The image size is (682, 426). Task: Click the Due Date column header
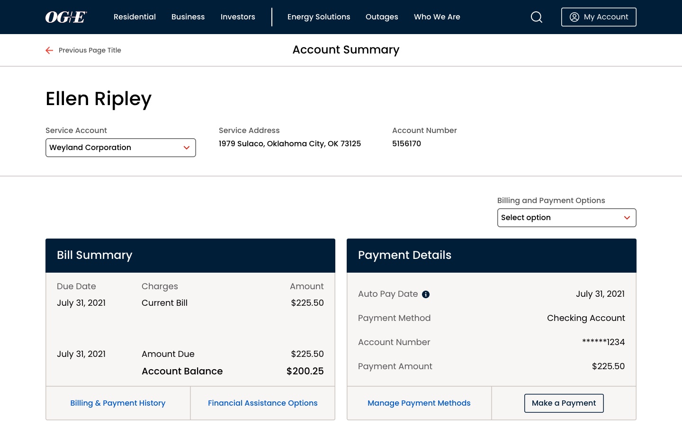point(76,286)
